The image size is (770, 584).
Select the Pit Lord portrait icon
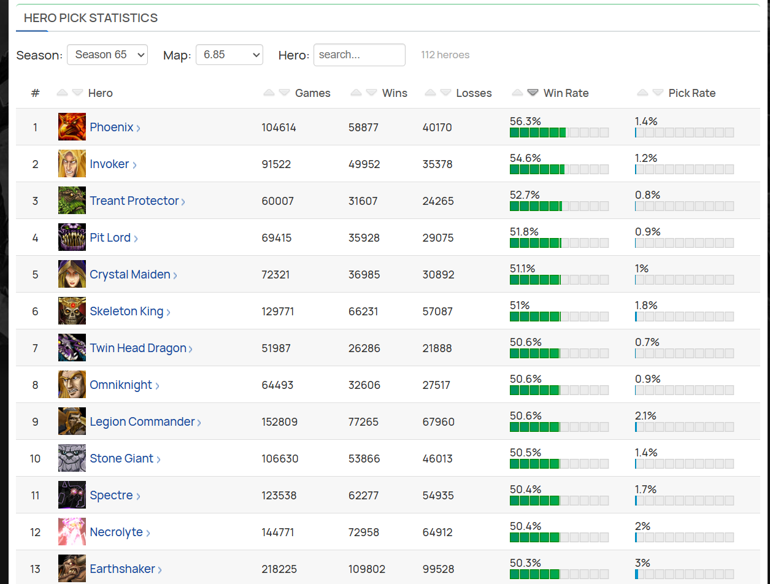pyautogui.click(x=72, y=237)
